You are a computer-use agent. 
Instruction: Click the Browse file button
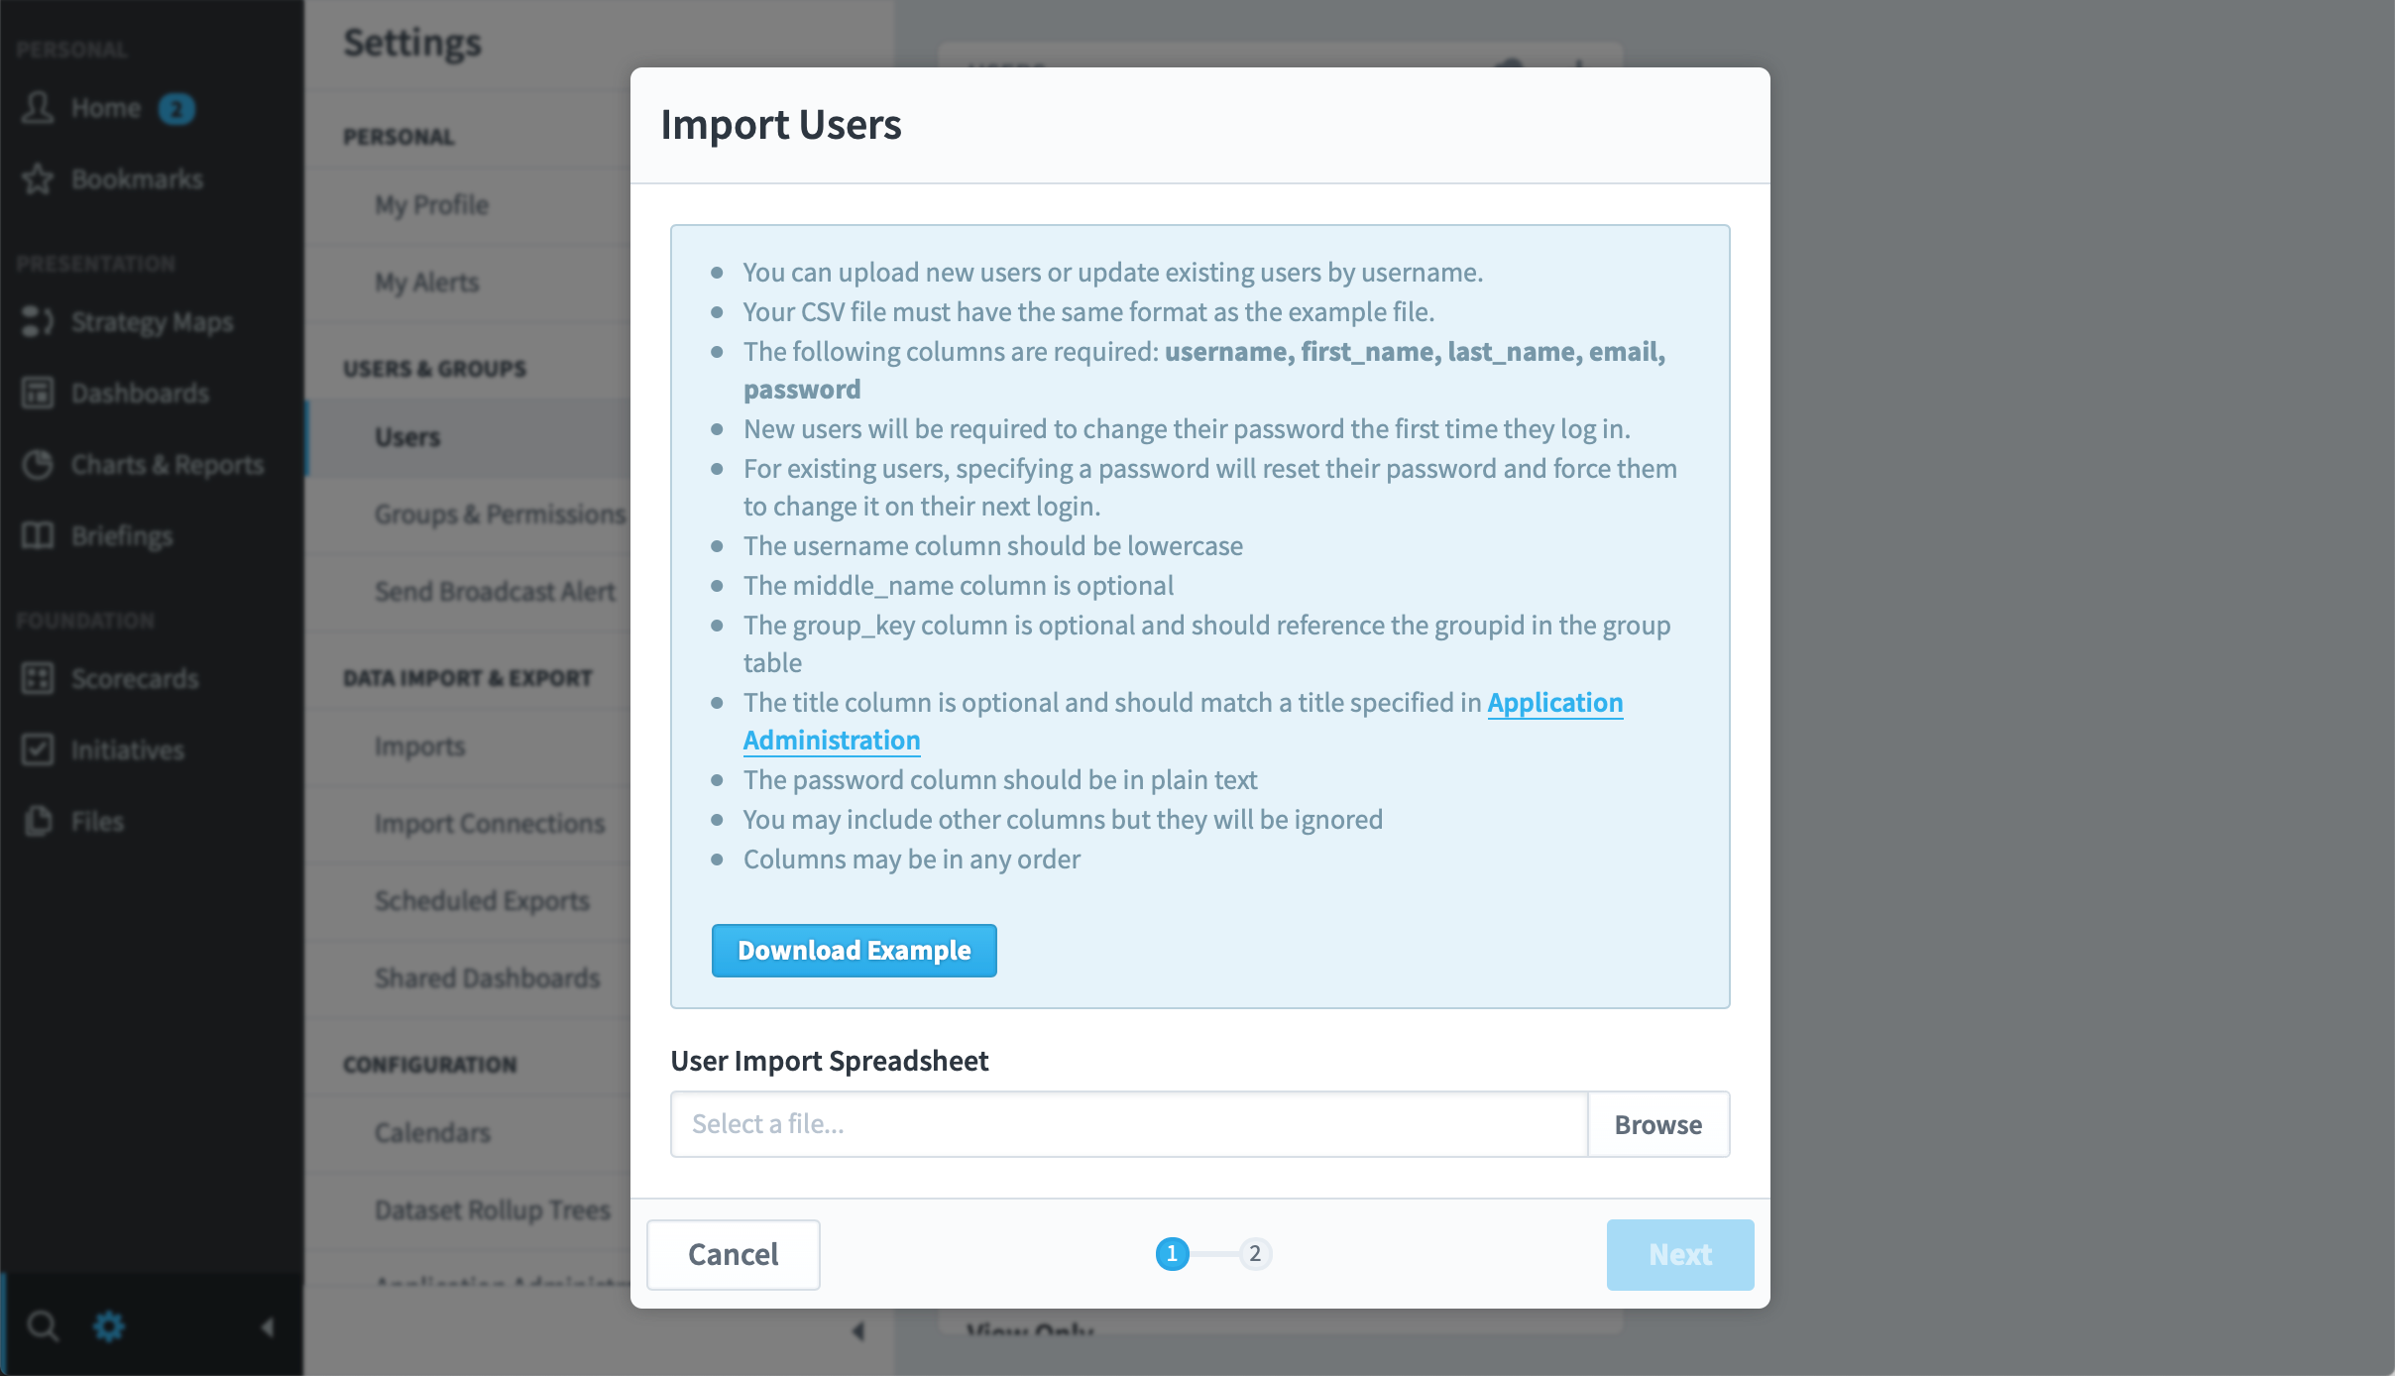[x=1658, y=1124]
